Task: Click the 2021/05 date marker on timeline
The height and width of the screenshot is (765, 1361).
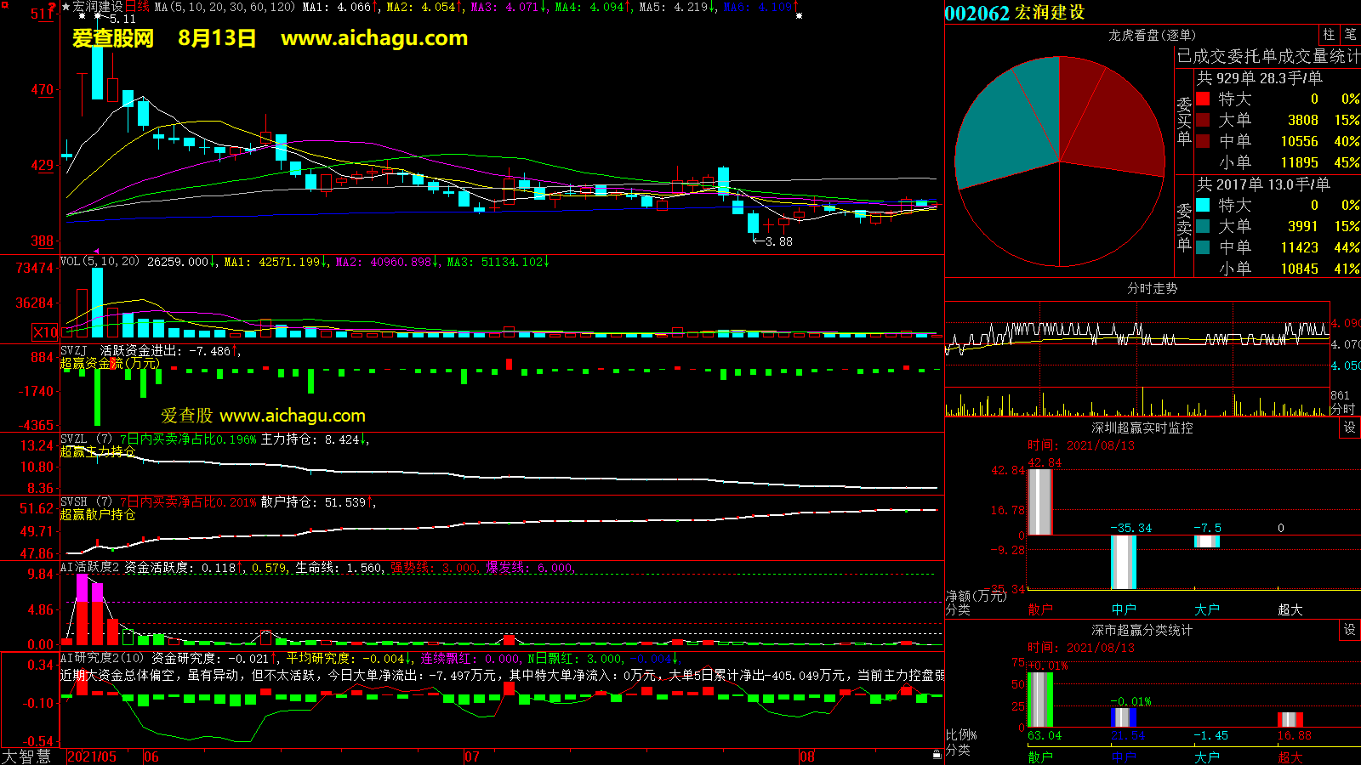Action: click(92, 756)
